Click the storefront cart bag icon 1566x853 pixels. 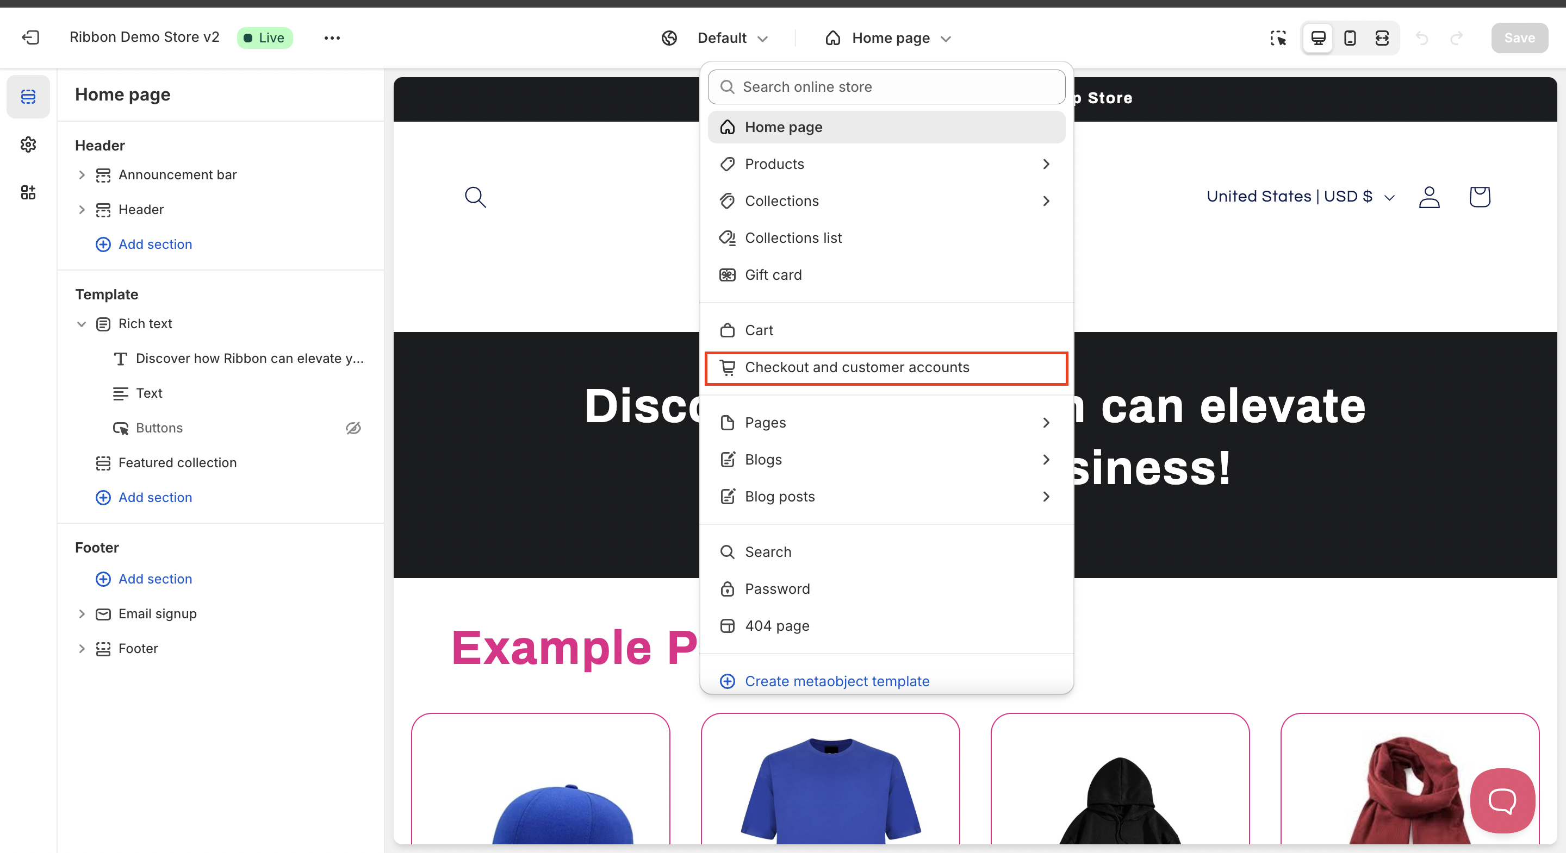tap(1479, 197)
